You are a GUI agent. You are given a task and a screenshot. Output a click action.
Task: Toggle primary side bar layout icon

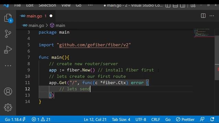coord(168,6)
